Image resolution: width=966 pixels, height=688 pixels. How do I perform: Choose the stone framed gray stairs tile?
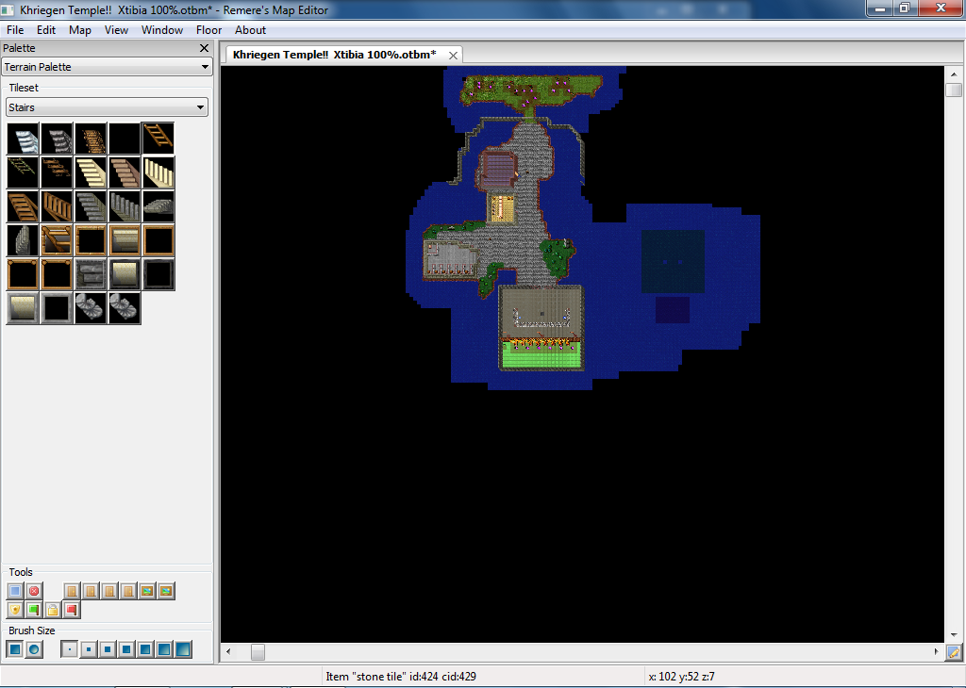(x=91, y=274)
